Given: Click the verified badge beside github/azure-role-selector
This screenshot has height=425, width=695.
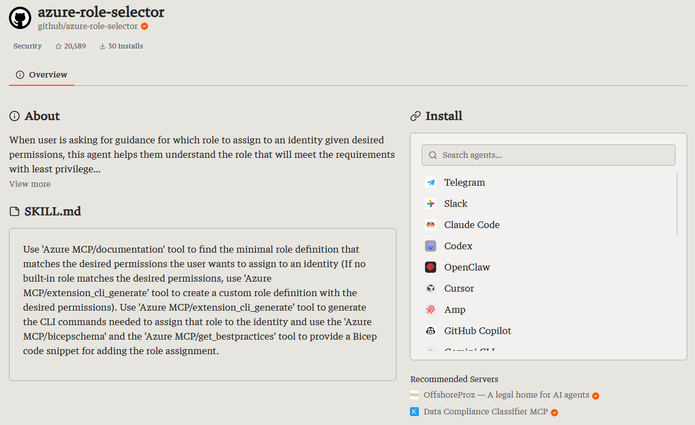Looking at the screenshot, I should click(144, 26).
